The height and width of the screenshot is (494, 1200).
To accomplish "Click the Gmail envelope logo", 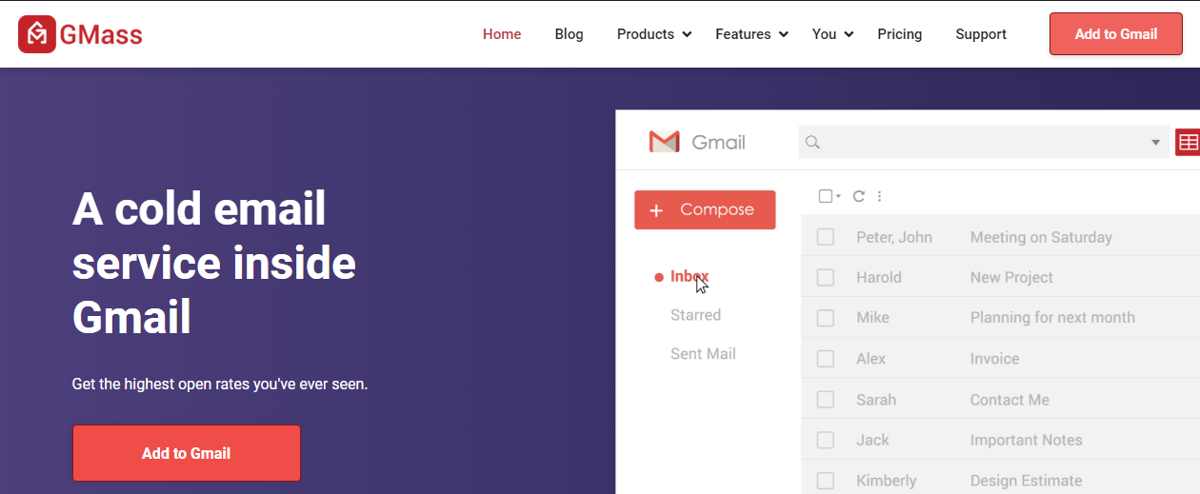I will [664, 142].
